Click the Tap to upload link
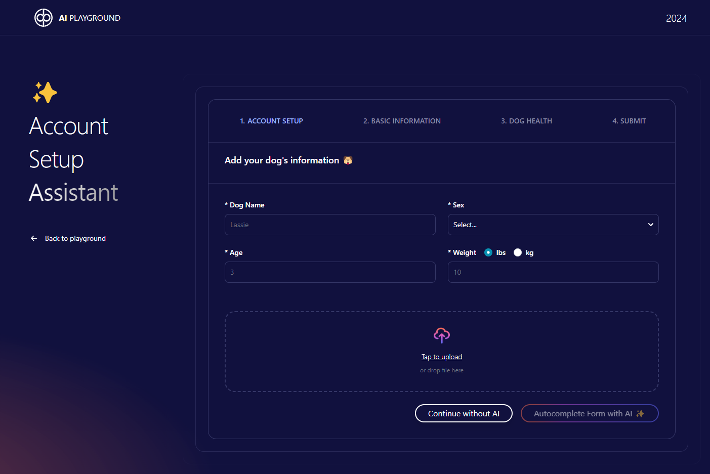 tap(442, 357)
